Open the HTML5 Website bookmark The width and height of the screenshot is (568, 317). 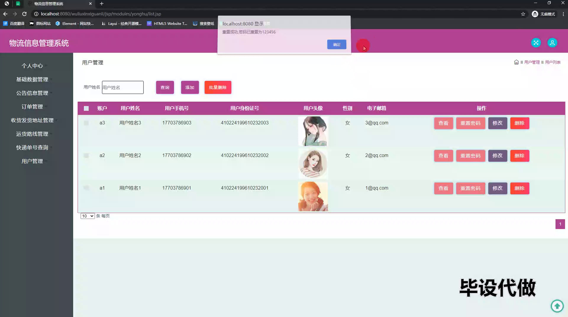point(167,23)
